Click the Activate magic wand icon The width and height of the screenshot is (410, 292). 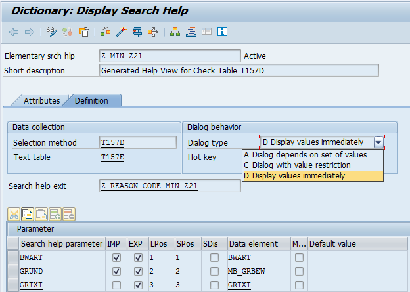(122, 32)
